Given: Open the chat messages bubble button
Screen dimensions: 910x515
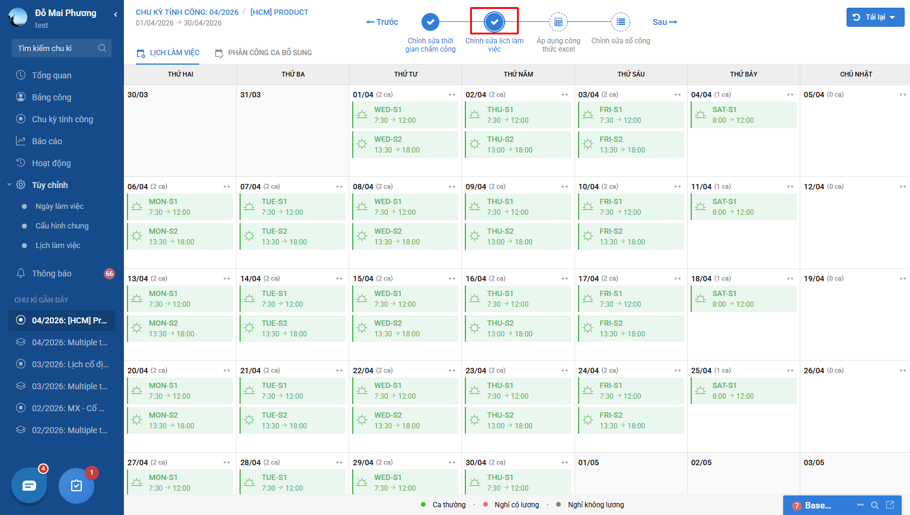Looking at the screenshot, I should [x=29, y=485].
